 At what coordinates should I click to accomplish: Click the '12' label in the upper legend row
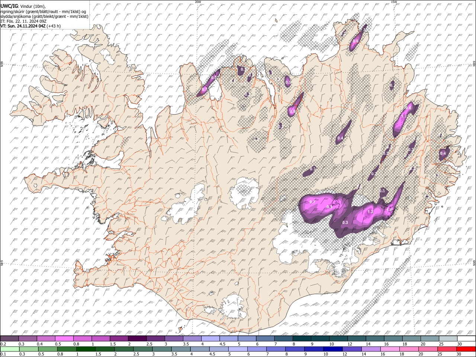point(349,344)
